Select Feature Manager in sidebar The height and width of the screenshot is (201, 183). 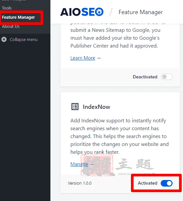click(x=18, y=17)
